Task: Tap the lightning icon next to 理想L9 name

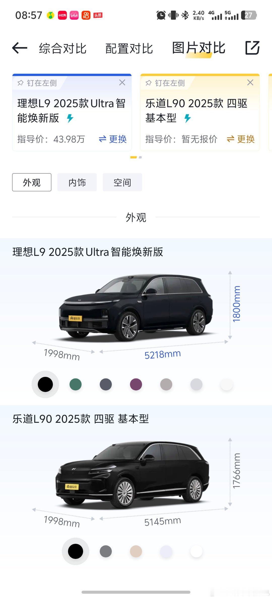Action: coord(70,118)
